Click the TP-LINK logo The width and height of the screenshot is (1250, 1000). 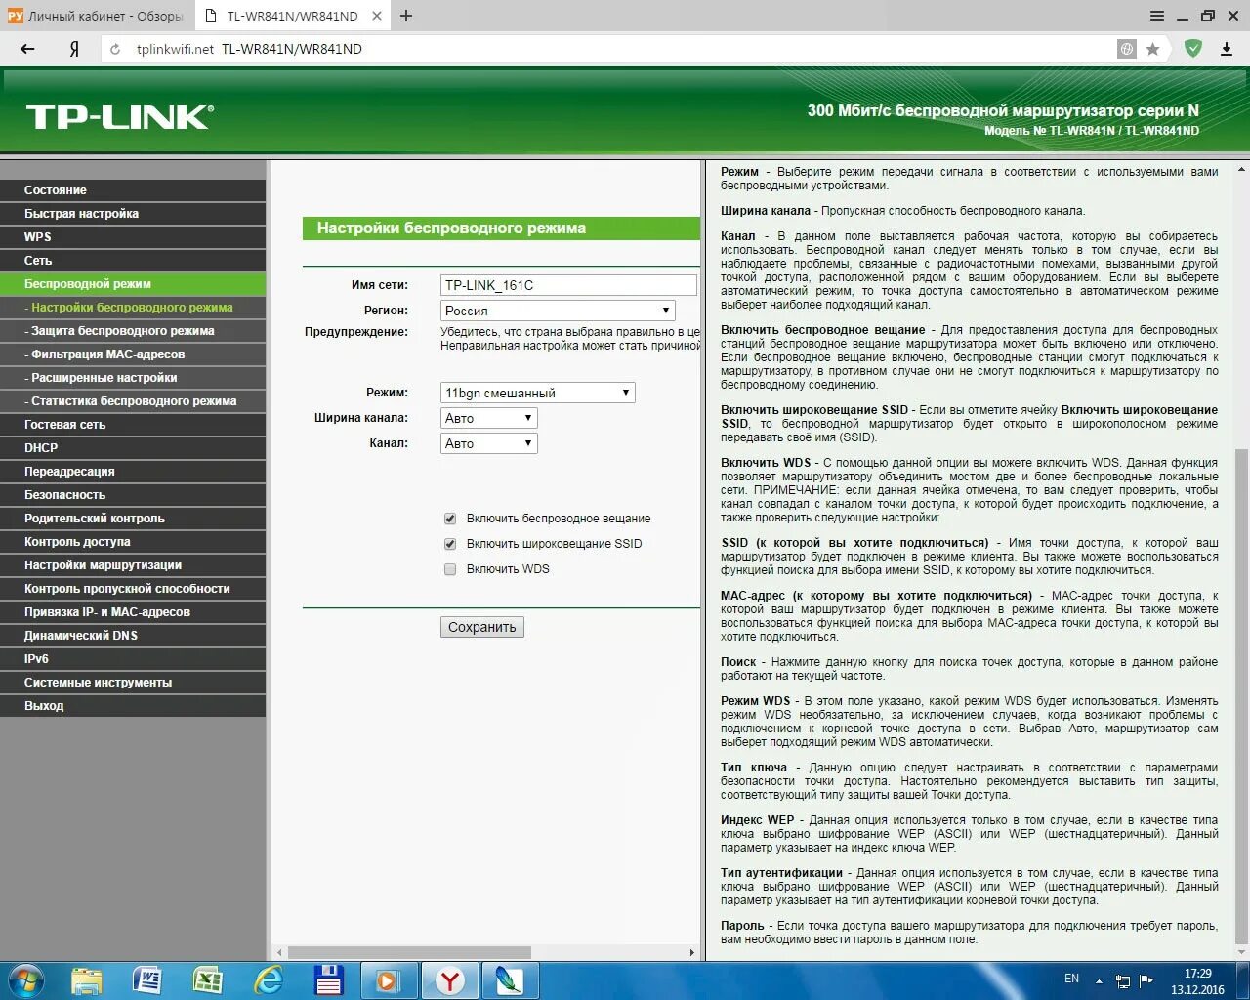(119, 117)
